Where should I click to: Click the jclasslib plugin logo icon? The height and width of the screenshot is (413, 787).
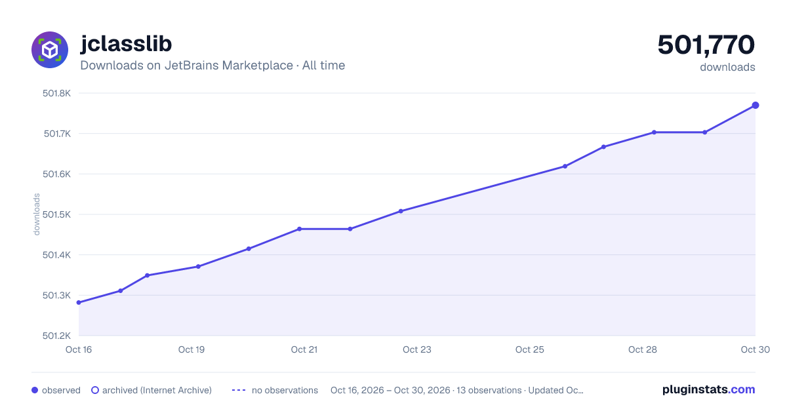tap(50, 50)
